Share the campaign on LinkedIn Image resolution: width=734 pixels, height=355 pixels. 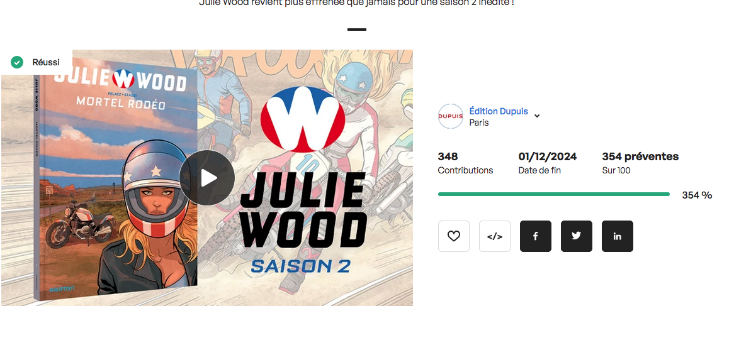coord(618,236)
